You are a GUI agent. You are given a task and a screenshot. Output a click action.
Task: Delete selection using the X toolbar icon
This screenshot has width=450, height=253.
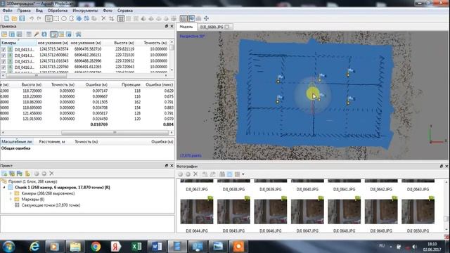(x=103, y=18)
